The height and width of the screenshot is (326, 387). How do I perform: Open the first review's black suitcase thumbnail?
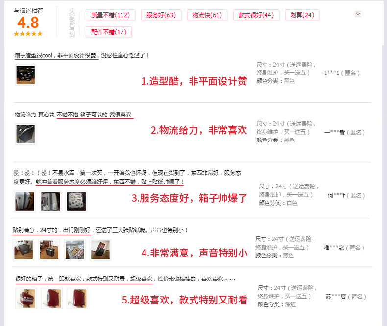tap(25, 75)
